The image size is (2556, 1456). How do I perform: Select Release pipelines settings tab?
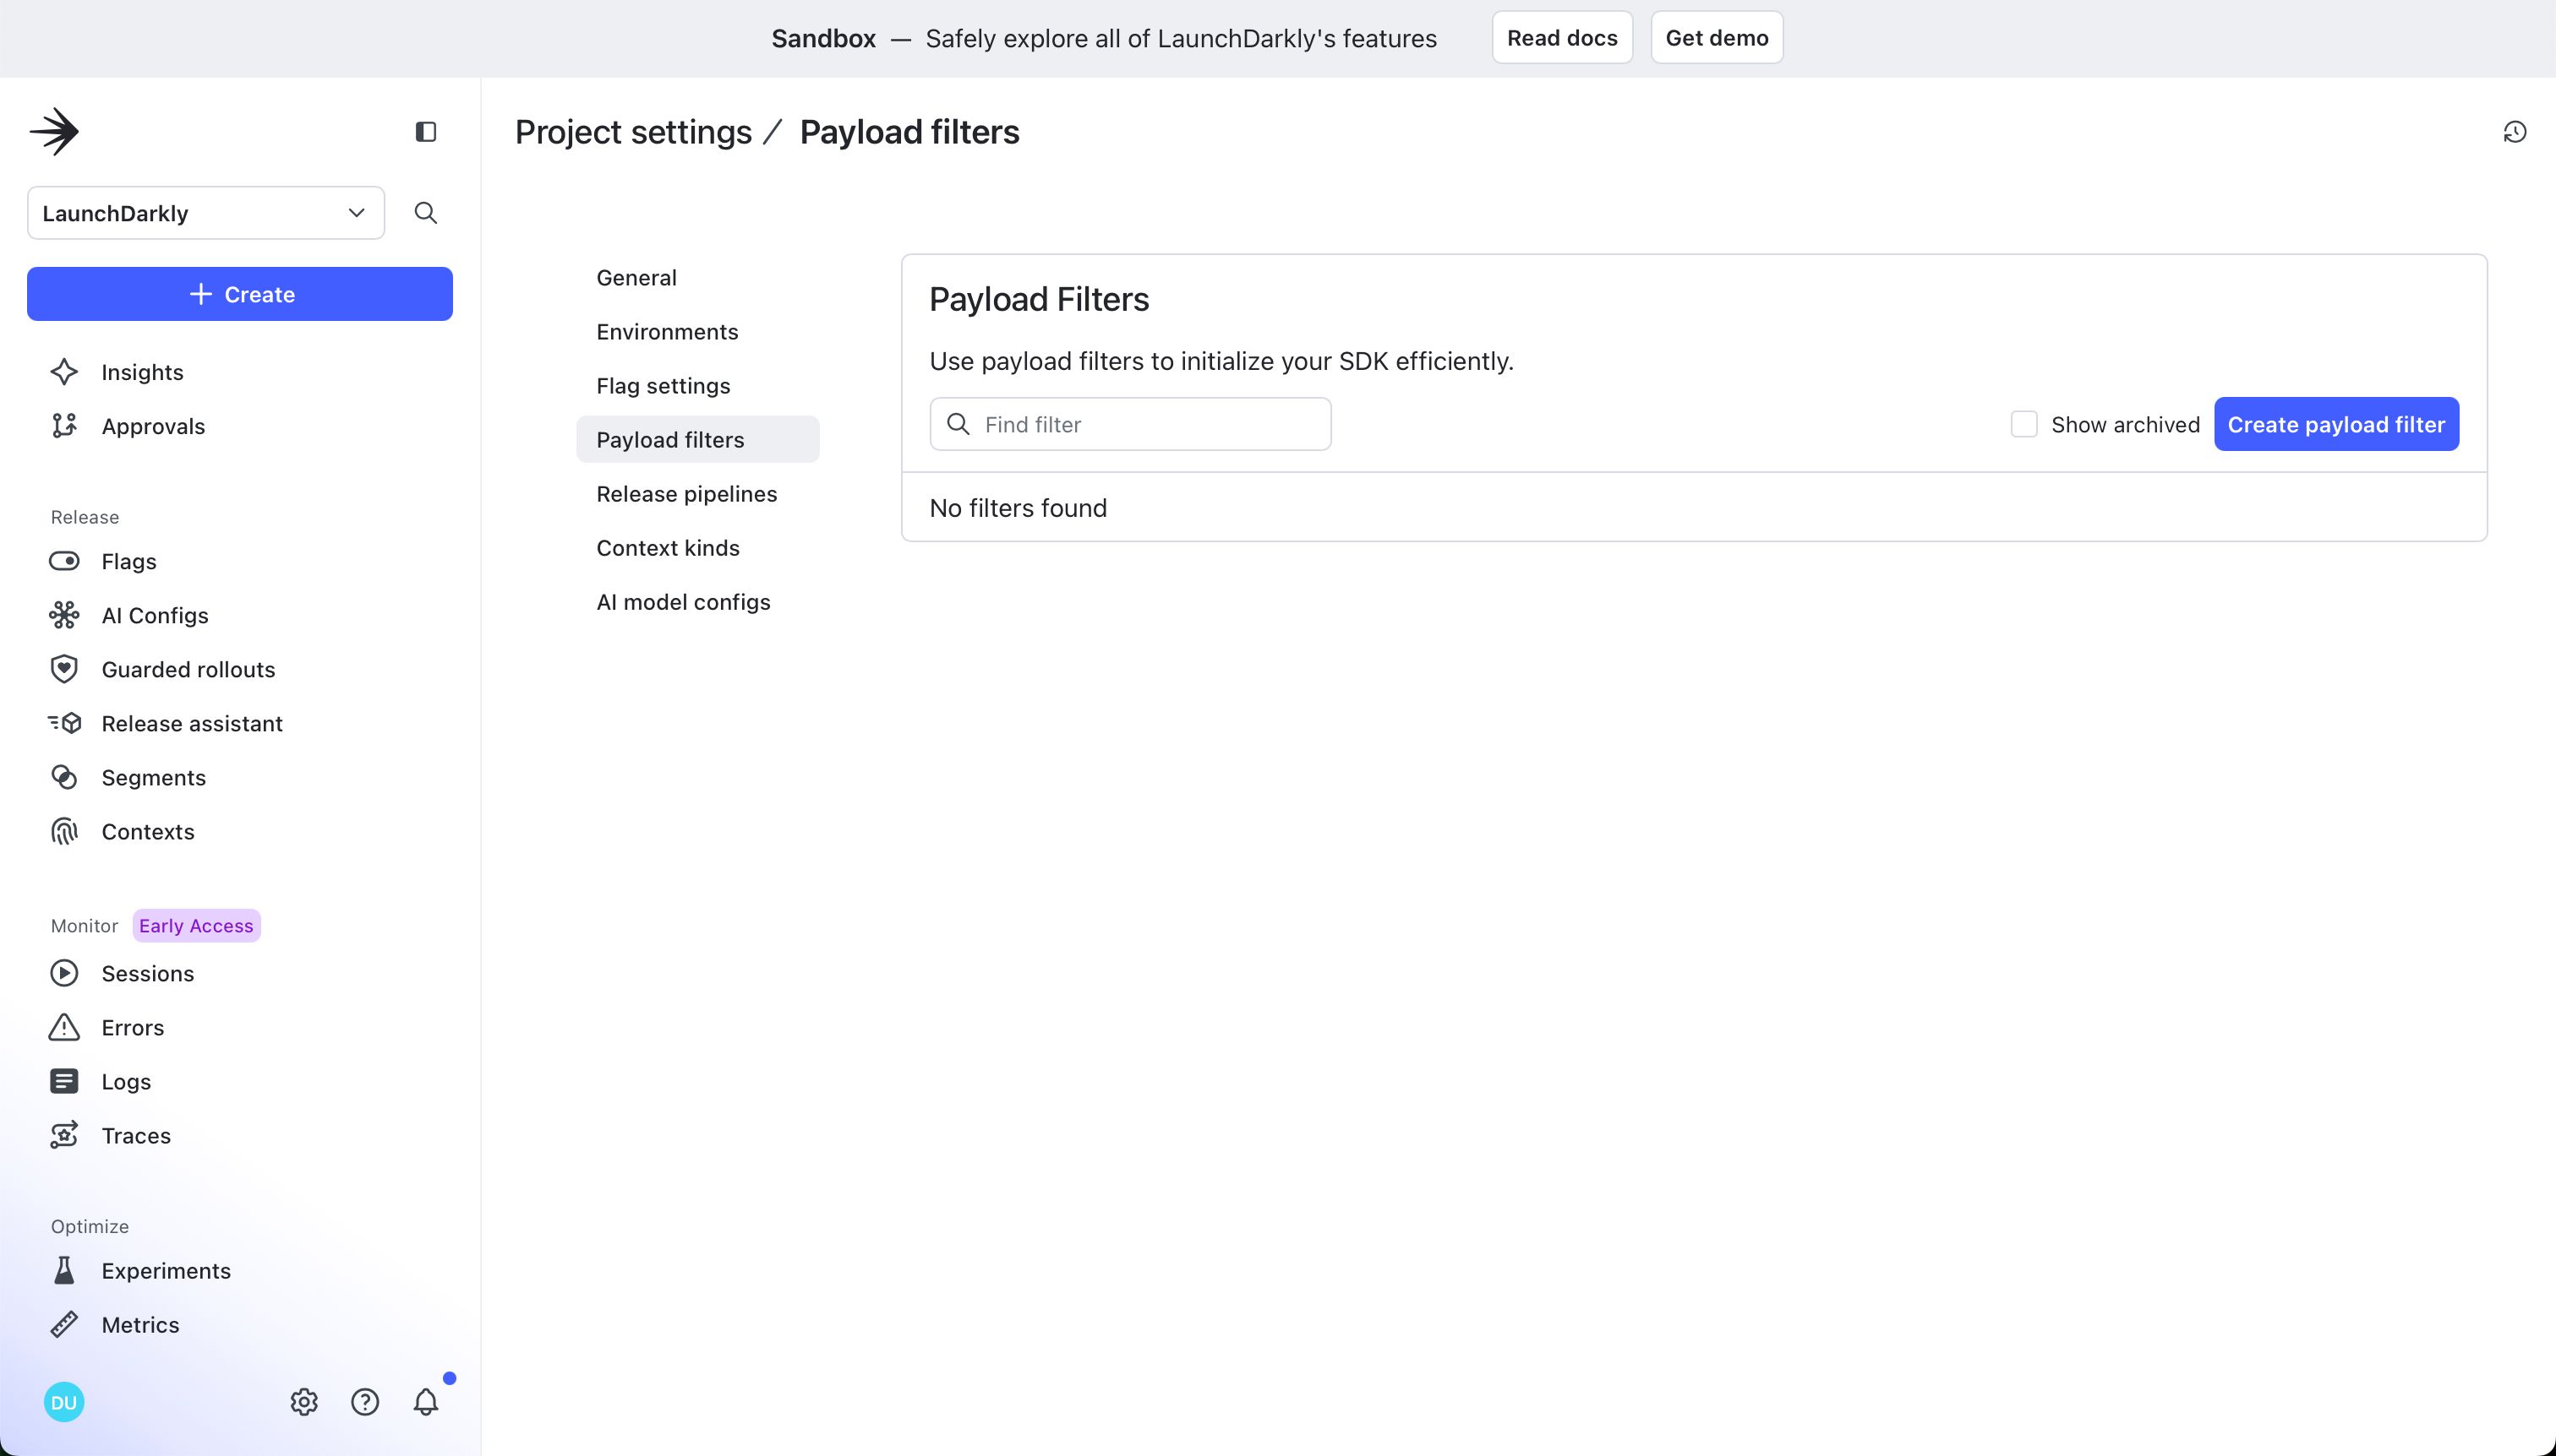[x=697, y=493]
